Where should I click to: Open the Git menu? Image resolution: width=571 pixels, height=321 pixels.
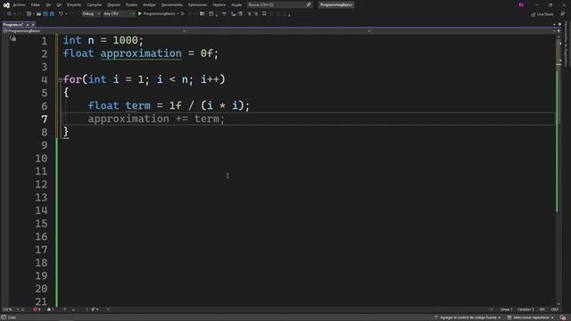click(x=59, y=4)
